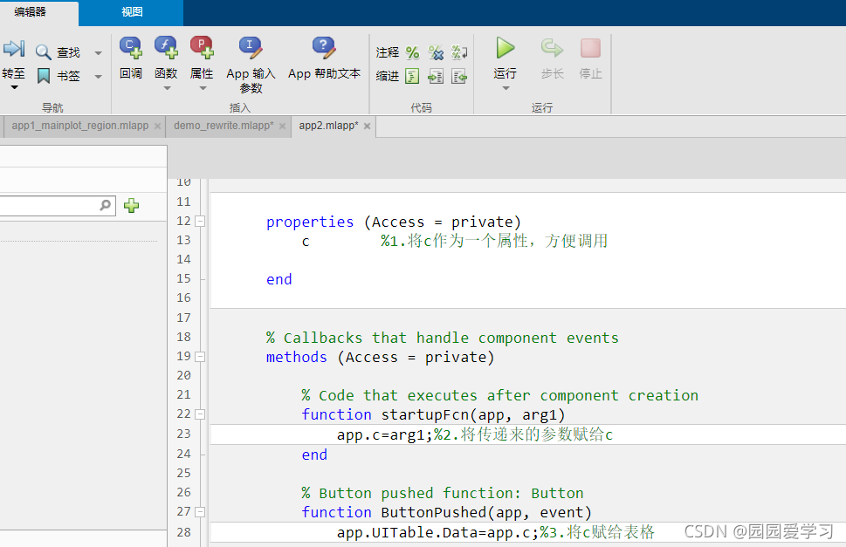Open the app1_mainplot_region.mlapp tab
Viewport: 846px width, 547px height.
pyautogui.click(x=77, y=126)
